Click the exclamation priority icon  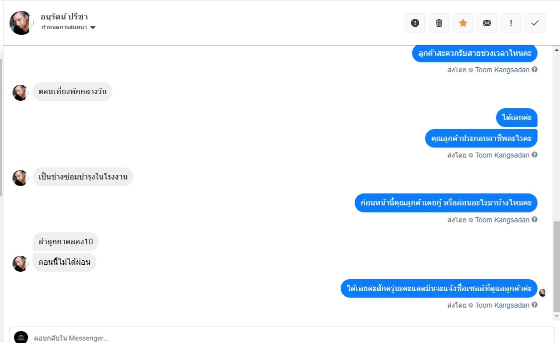(x=511, y=23)
